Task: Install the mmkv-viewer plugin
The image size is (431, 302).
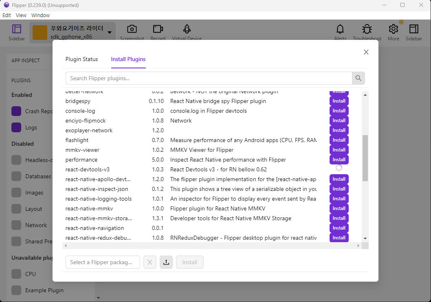Action: pyautogui.click(x=339, y=150)
